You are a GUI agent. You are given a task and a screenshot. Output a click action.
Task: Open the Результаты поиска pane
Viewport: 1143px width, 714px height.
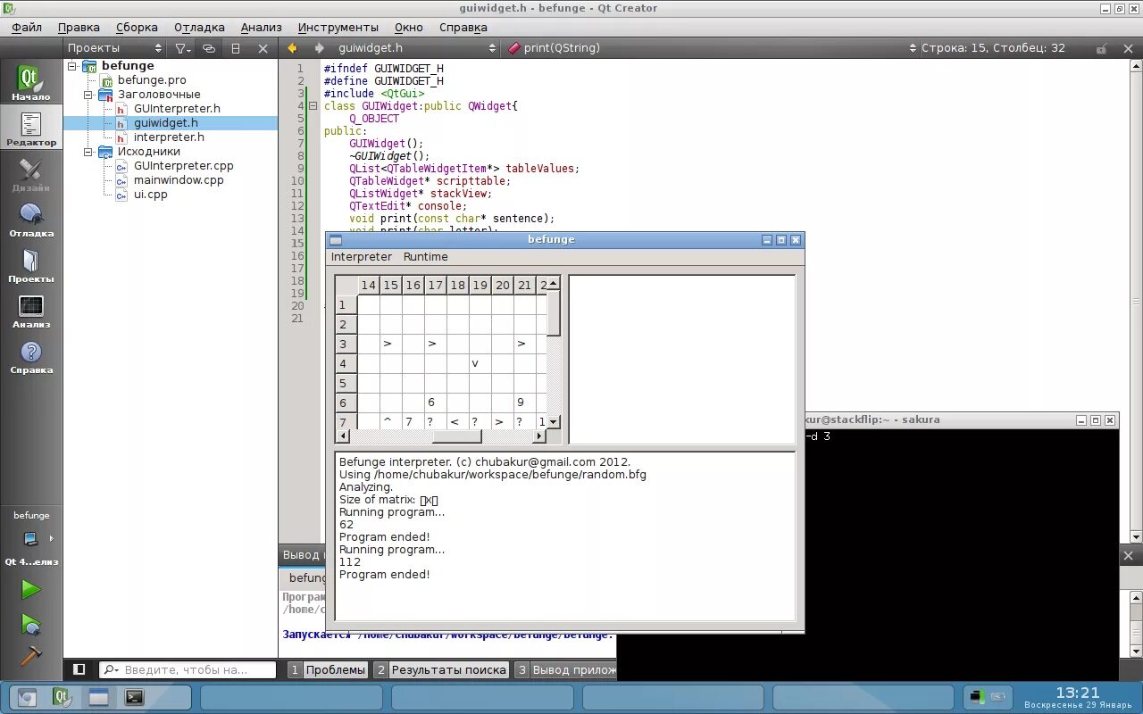441,669
